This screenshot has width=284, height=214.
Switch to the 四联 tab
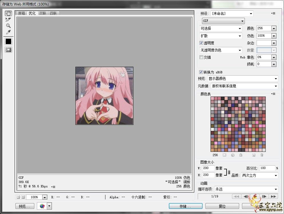click(x=53, y=13)
